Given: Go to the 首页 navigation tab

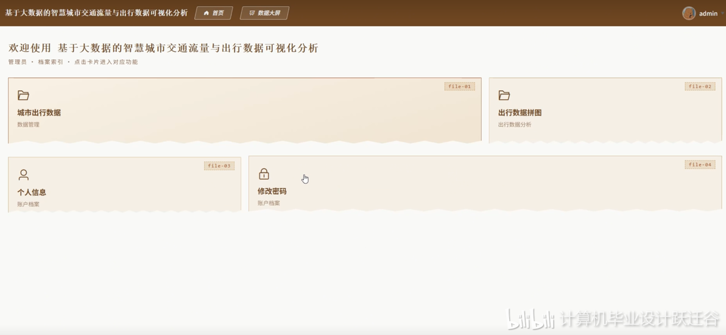Looking at the screenshot, I should pyautogui.click(x=213, y=13).
